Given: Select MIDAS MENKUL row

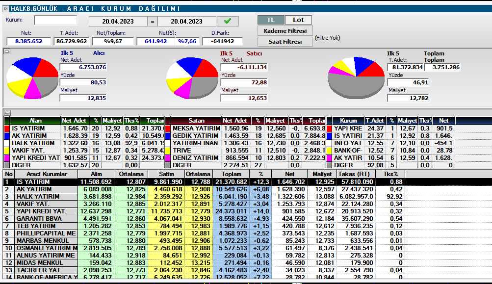Looking at the screenshot, I should click(x=204, y=263).
